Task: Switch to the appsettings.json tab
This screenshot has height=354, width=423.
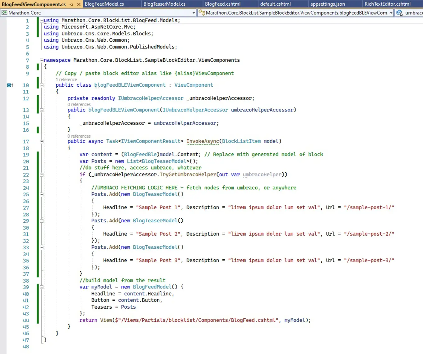Action: [x=328, y=4]
